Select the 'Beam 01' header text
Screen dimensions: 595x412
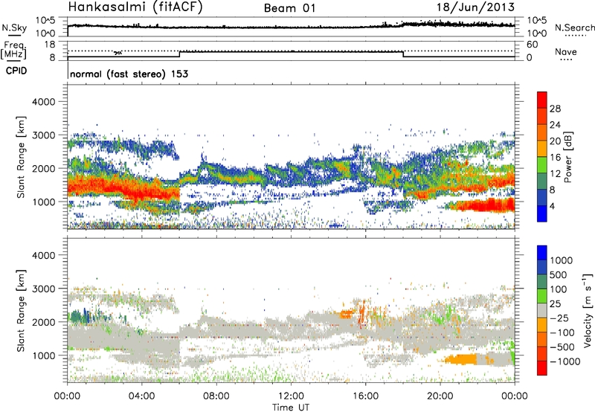[x=289, y=8]
